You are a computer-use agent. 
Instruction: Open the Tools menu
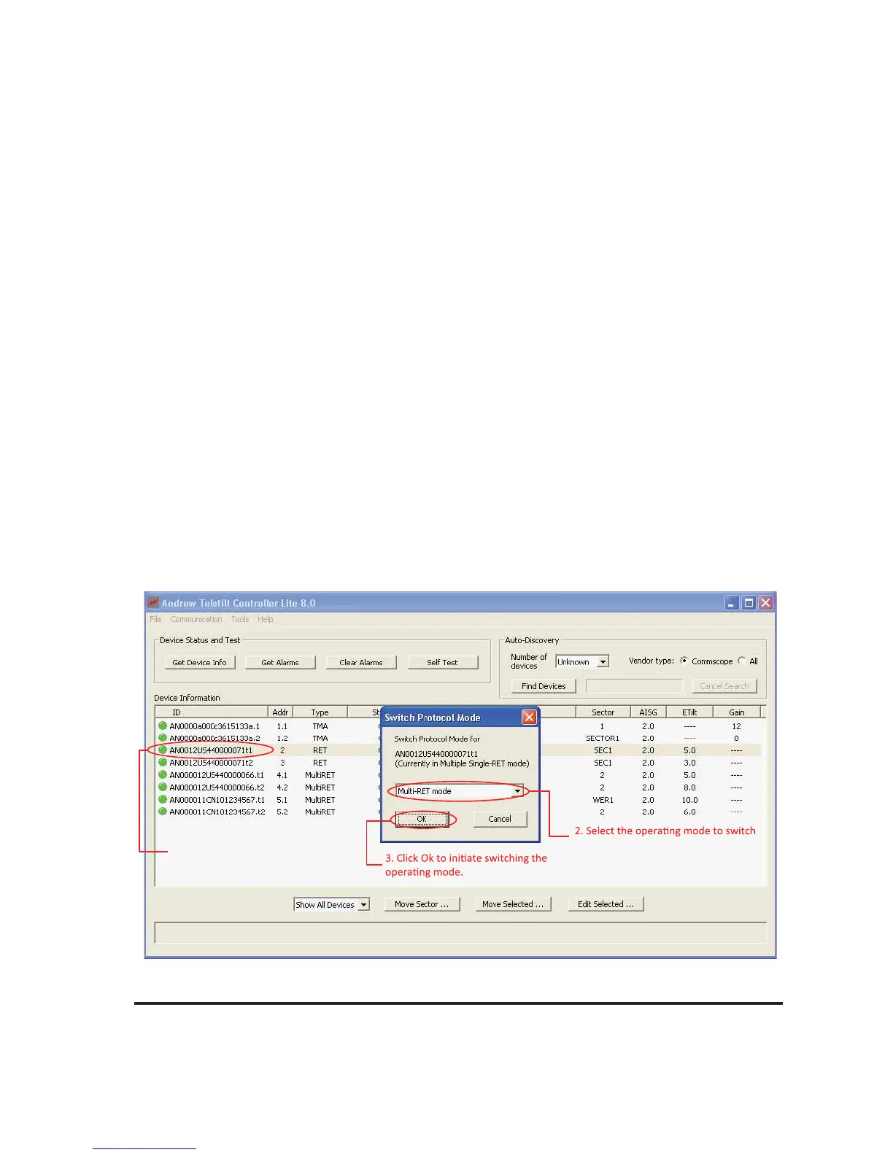[x=240, y=619]
